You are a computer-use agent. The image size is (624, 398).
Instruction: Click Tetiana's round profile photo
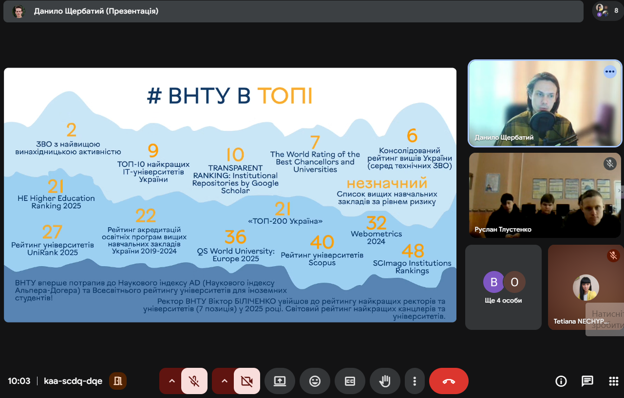click(586, 288)
